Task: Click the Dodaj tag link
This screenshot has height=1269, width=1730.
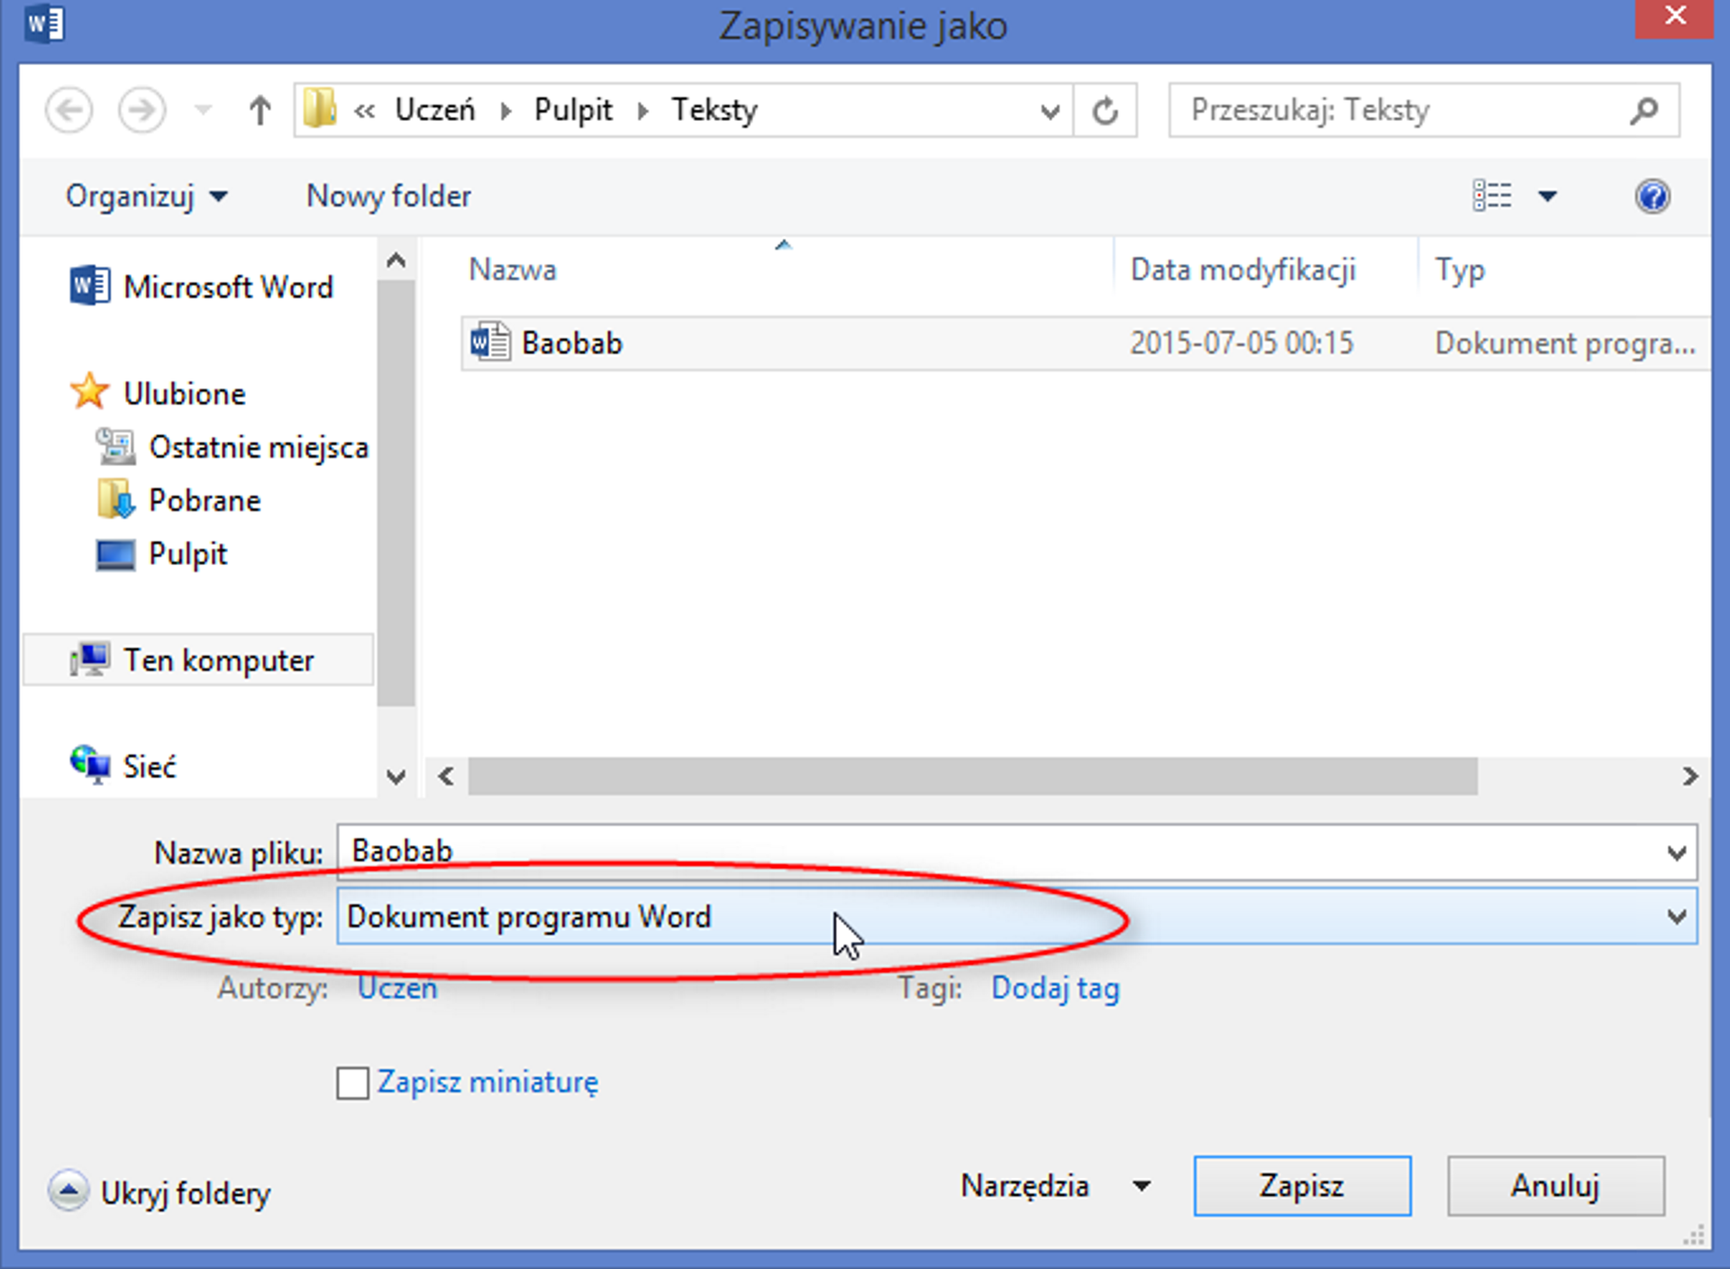Action: coord(1055,988)
